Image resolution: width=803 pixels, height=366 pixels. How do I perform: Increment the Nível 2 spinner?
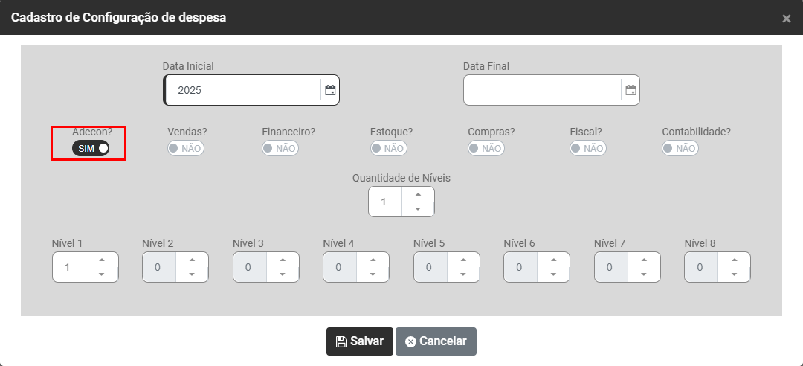(x=192, y=260)
